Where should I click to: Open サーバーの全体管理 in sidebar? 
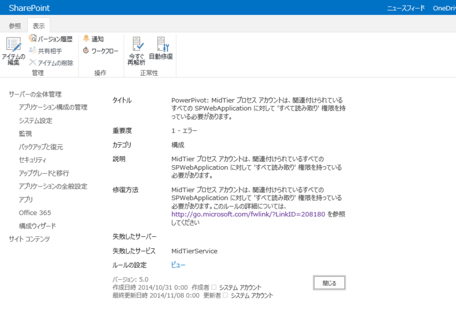(x=35, y=94)
